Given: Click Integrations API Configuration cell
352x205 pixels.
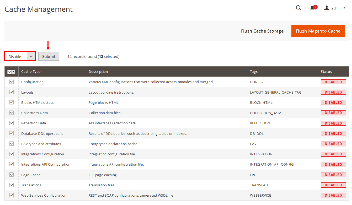Looking at the screenshot, I should pos(52,164).
